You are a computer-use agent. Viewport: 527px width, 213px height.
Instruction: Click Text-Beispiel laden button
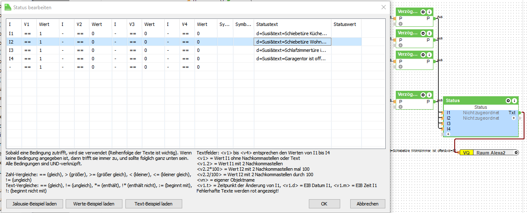[154, 204]
